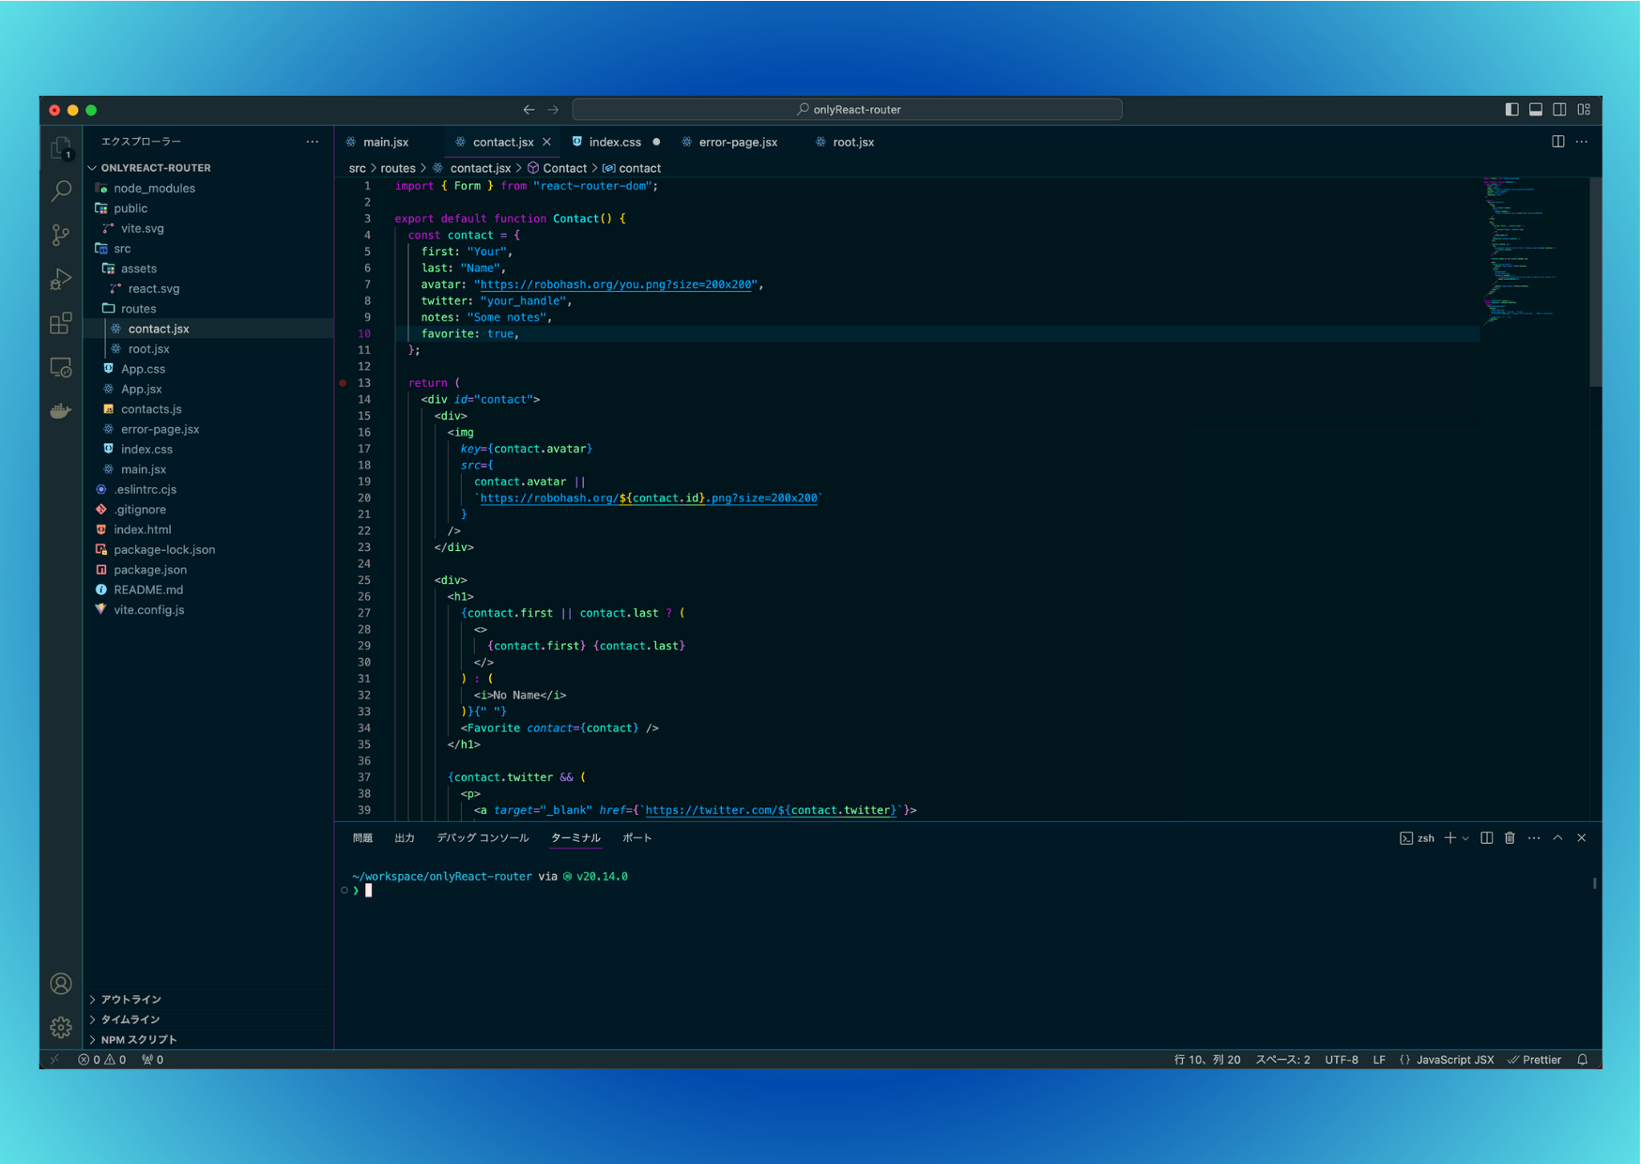The width and height of the screenshot is (1641, 1164).
Task: Click the line and column indicator
Action: (x=1207, y=1060)
